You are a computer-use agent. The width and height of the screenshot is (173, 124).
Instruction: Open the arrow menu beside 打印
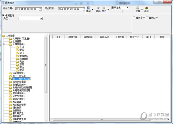(108, 9)
